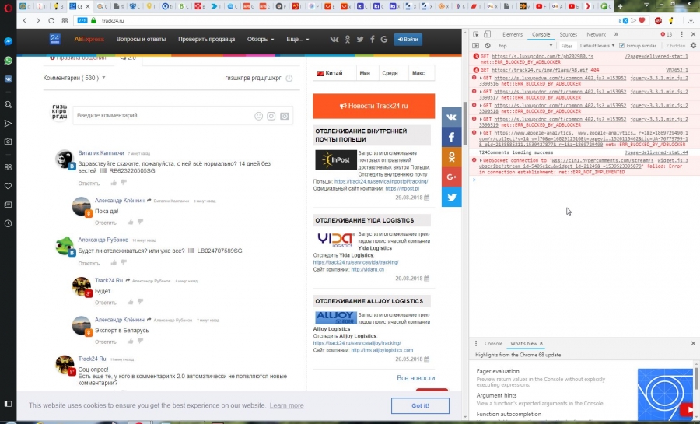Image resolution: width=700 pixels, height=424 pixels.
Task: Open console settings gear
Action: click(x=693, y=46)
